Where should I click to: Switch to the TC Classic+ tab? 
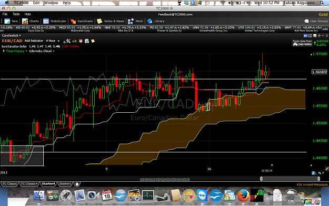[x=29, y=184]
